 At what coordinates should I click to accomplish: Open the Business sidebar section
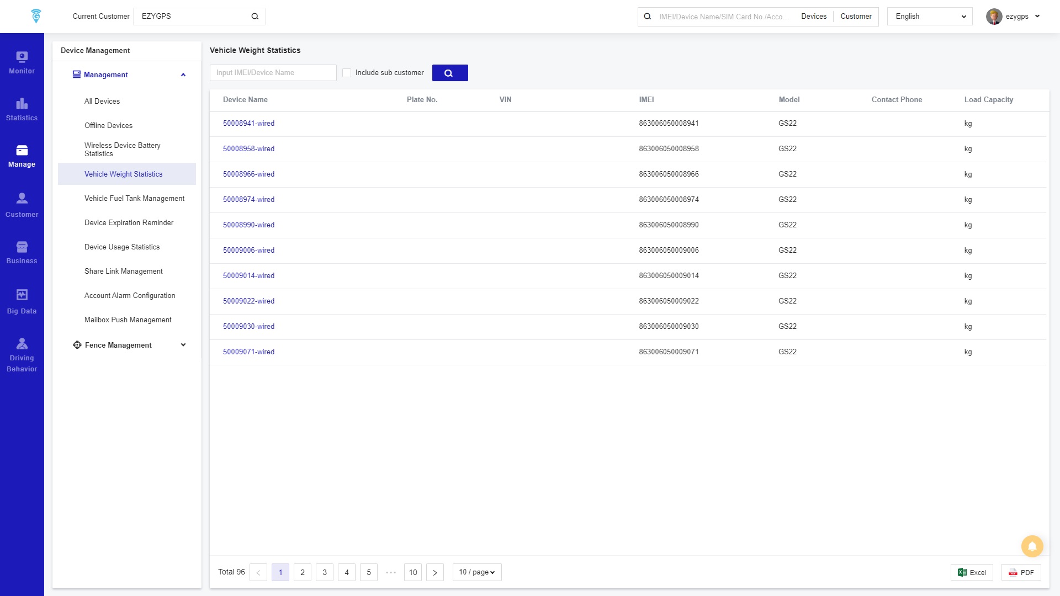(x=22, y=252)
